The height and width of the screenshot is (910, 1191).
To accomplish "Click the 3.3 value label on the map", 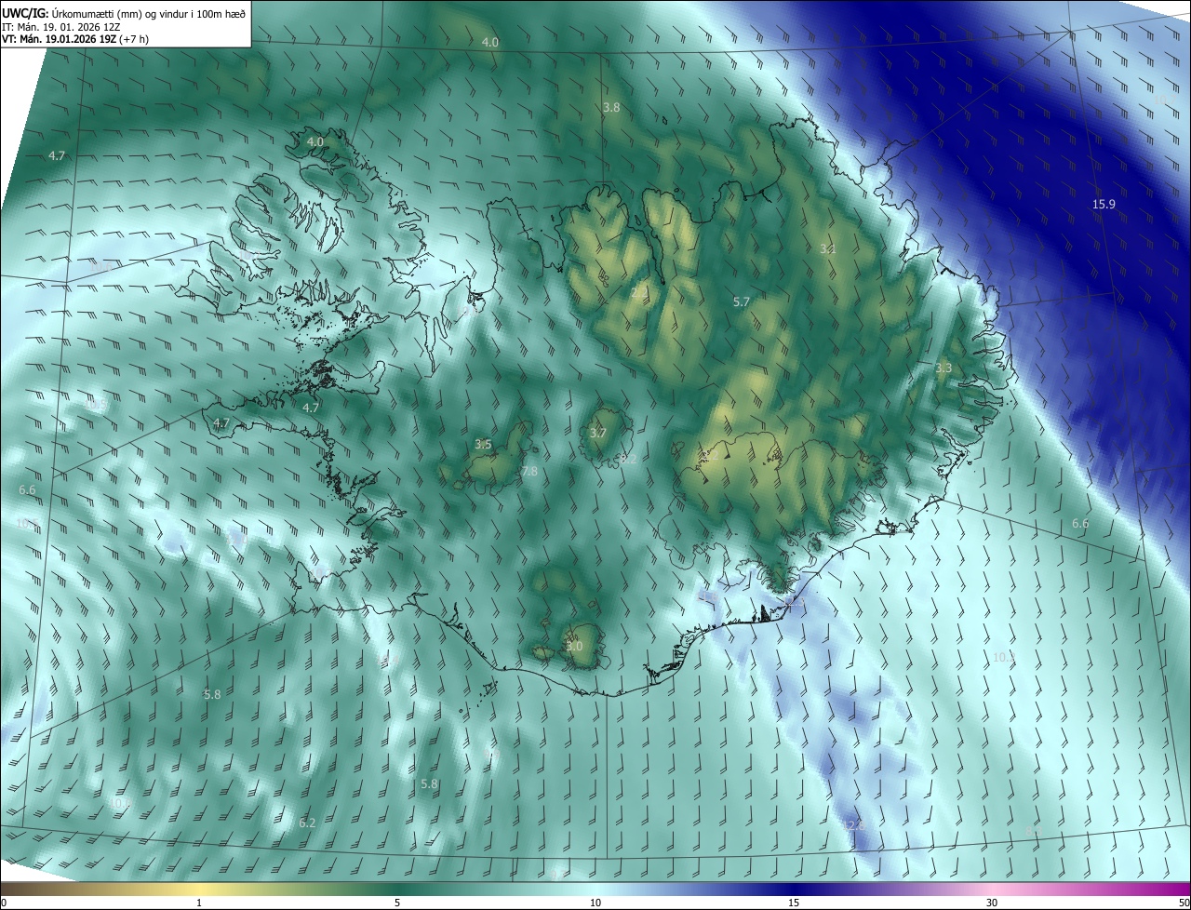I will (x=943, y=368).
